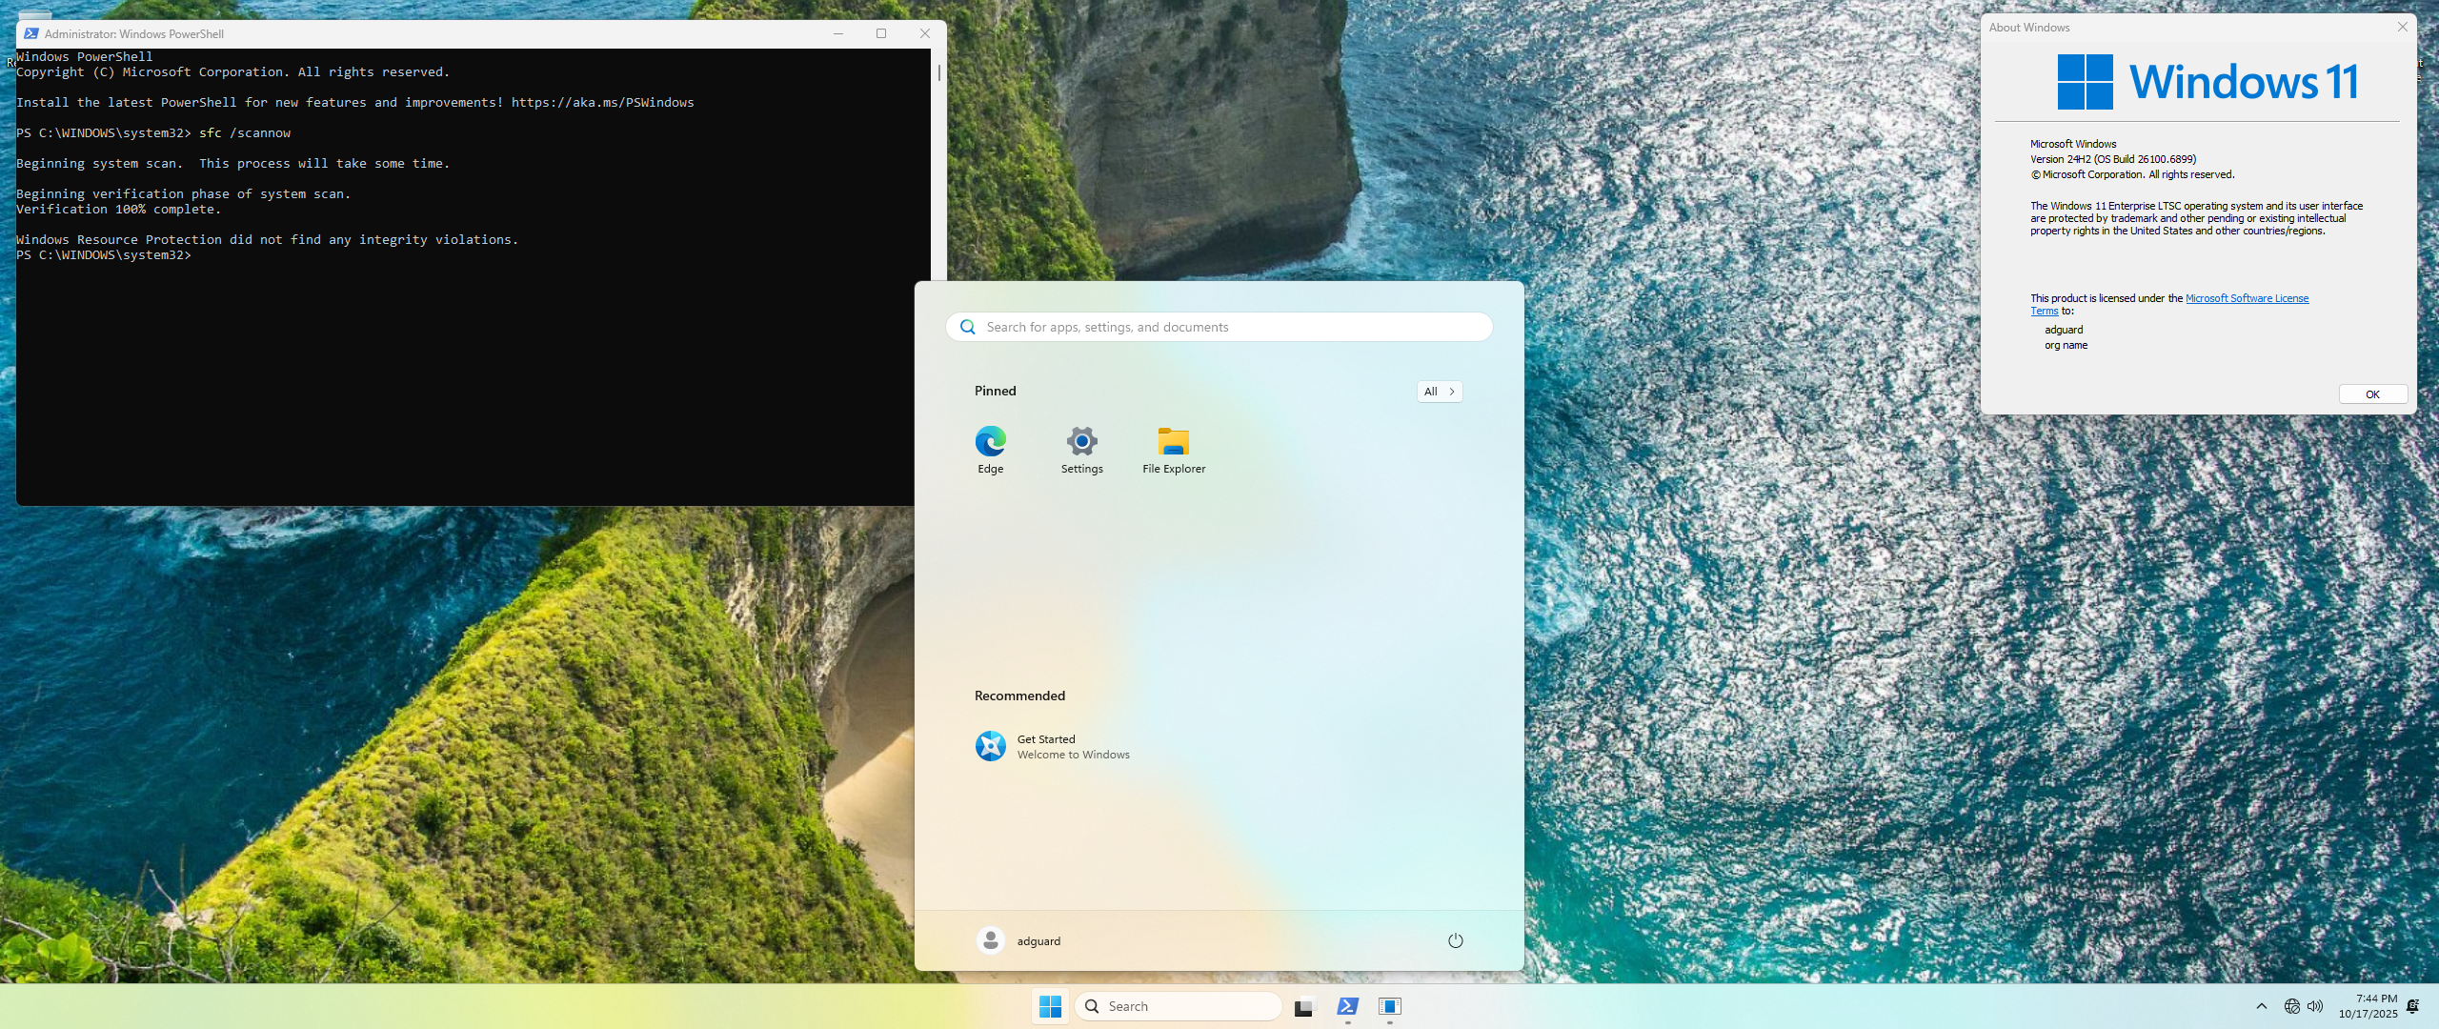Open Task View from the taskbar

pos(1303,1006)
